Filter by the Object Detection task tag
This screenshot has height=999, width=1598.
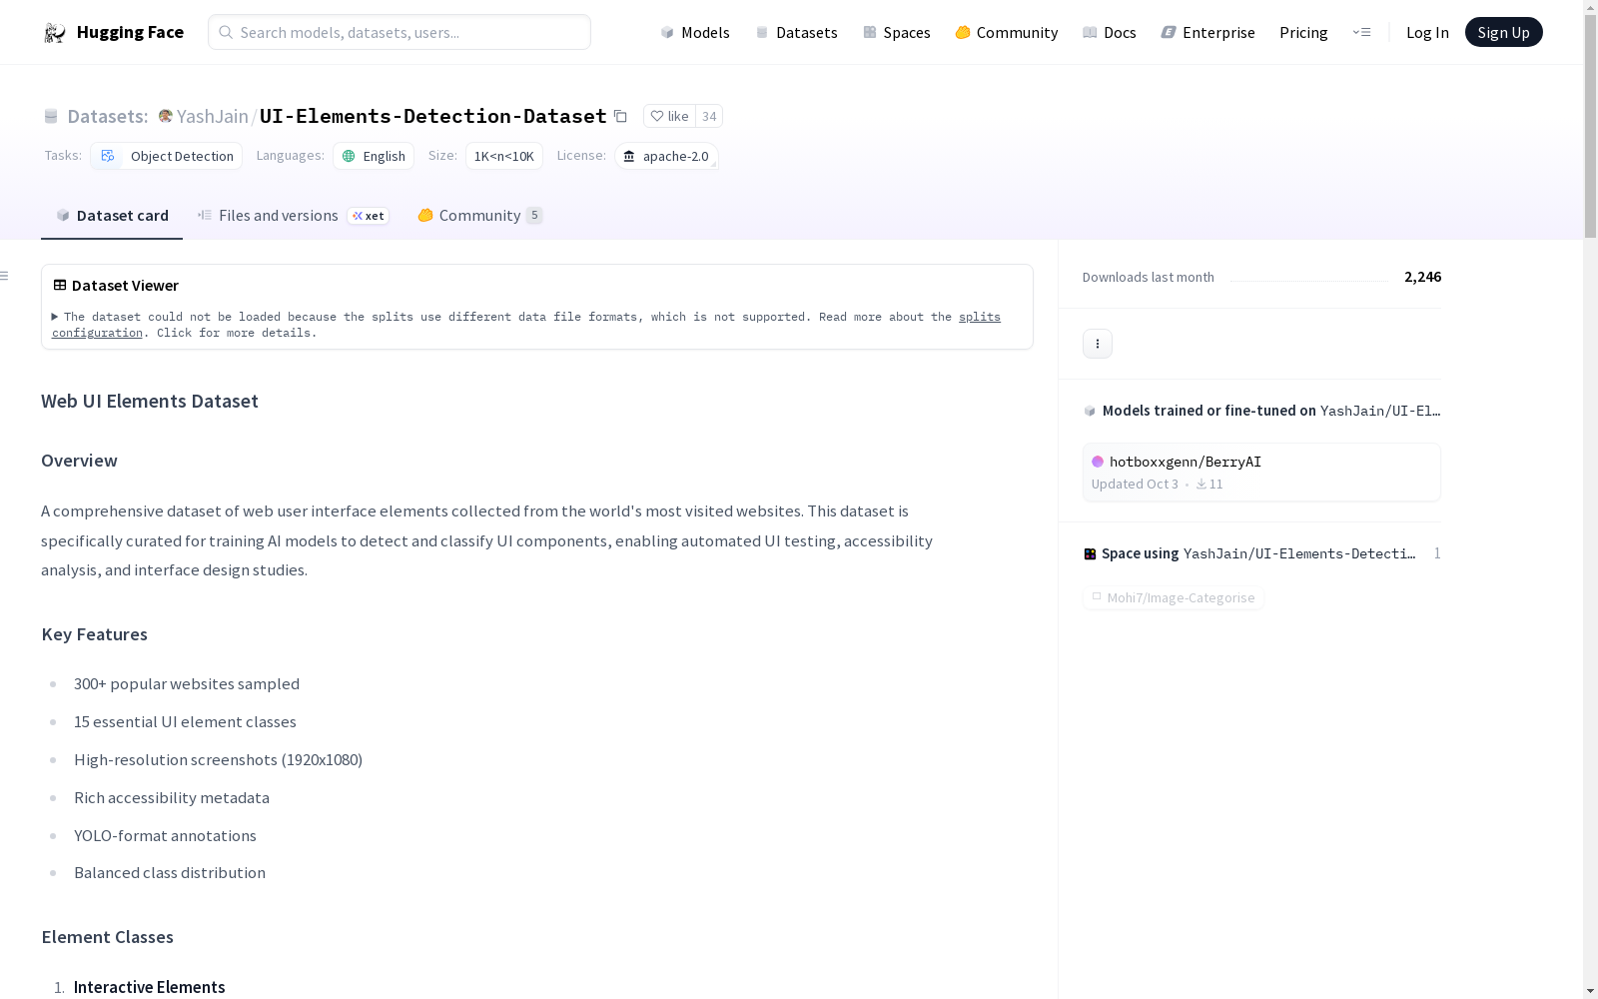[167, 156]
